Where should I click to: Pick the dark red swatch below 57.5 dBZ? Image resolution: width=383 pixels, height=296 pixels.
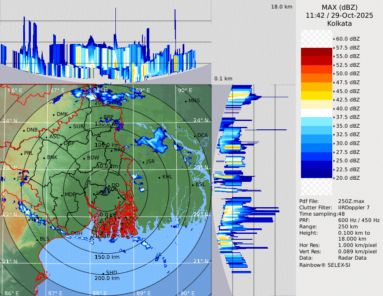[x=317, y=52]
